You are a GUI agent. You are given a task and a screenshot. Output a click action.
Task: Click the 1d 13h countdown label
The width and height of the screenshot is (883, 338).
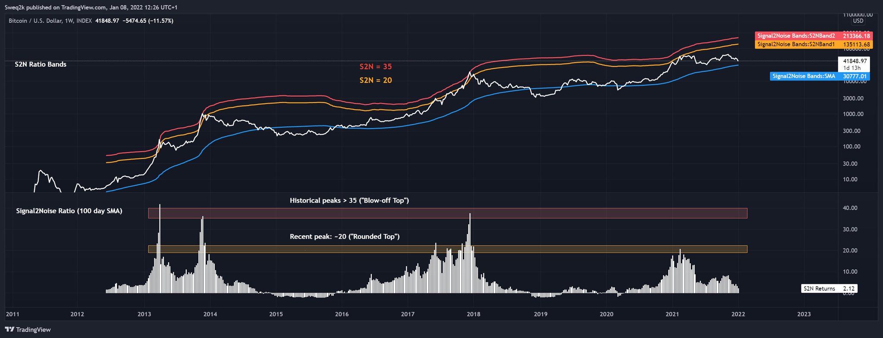(852, 68)
